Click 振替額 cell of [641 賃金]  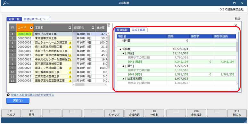(x=201, y=62)
